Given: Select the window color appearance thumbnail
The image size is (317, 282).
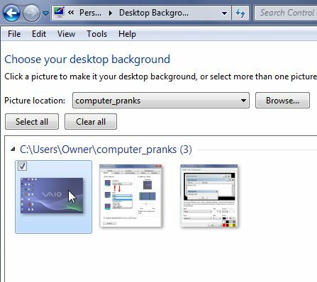Looking at the screenshot, I should [209, 196].
